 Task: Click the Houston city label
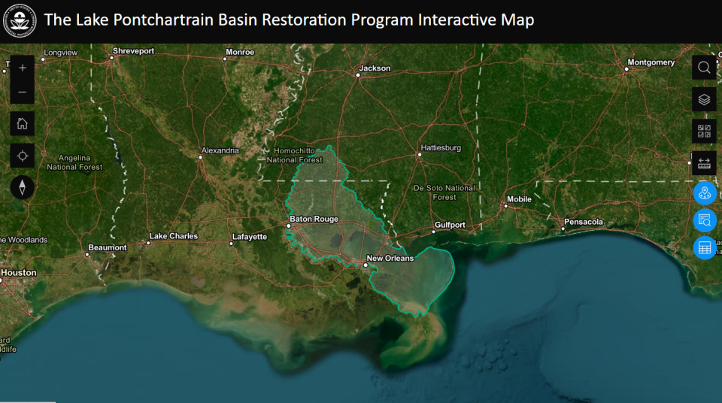[18, 273]
